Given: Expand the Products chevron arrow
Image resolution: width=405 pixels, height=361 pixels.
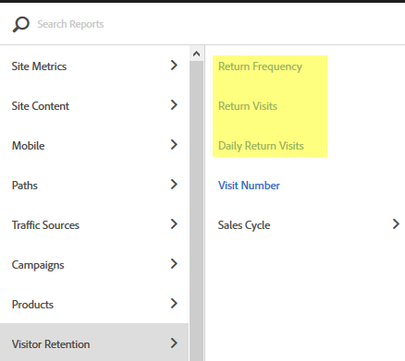Looking at the screenshot, I should click(x=174, y=304).
